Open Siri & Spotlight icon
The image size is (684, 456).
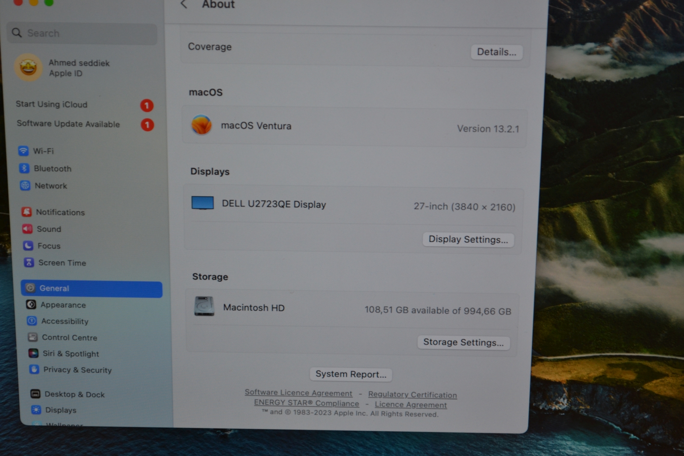[33, 353]
